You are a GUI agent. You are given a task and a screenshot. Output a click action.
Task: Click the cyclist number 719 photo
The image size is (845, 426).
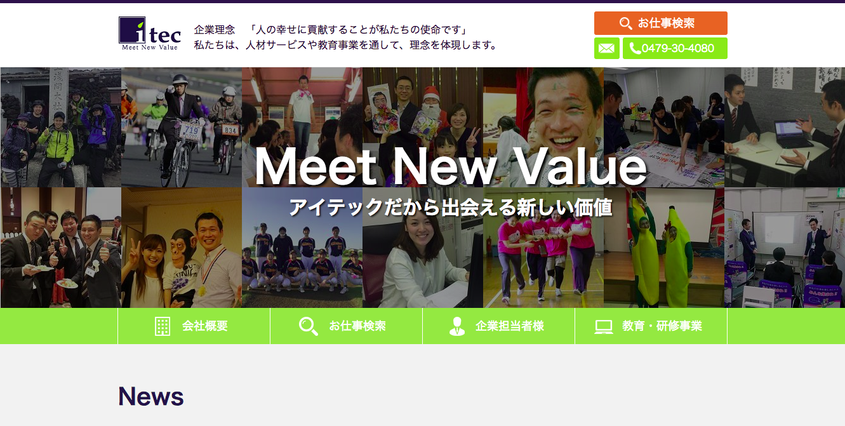182,127
